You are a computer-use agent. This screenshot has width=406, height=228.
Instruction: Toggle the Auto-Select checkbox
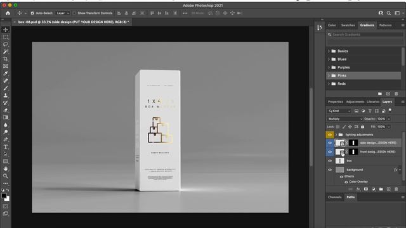tap(32, 13)
